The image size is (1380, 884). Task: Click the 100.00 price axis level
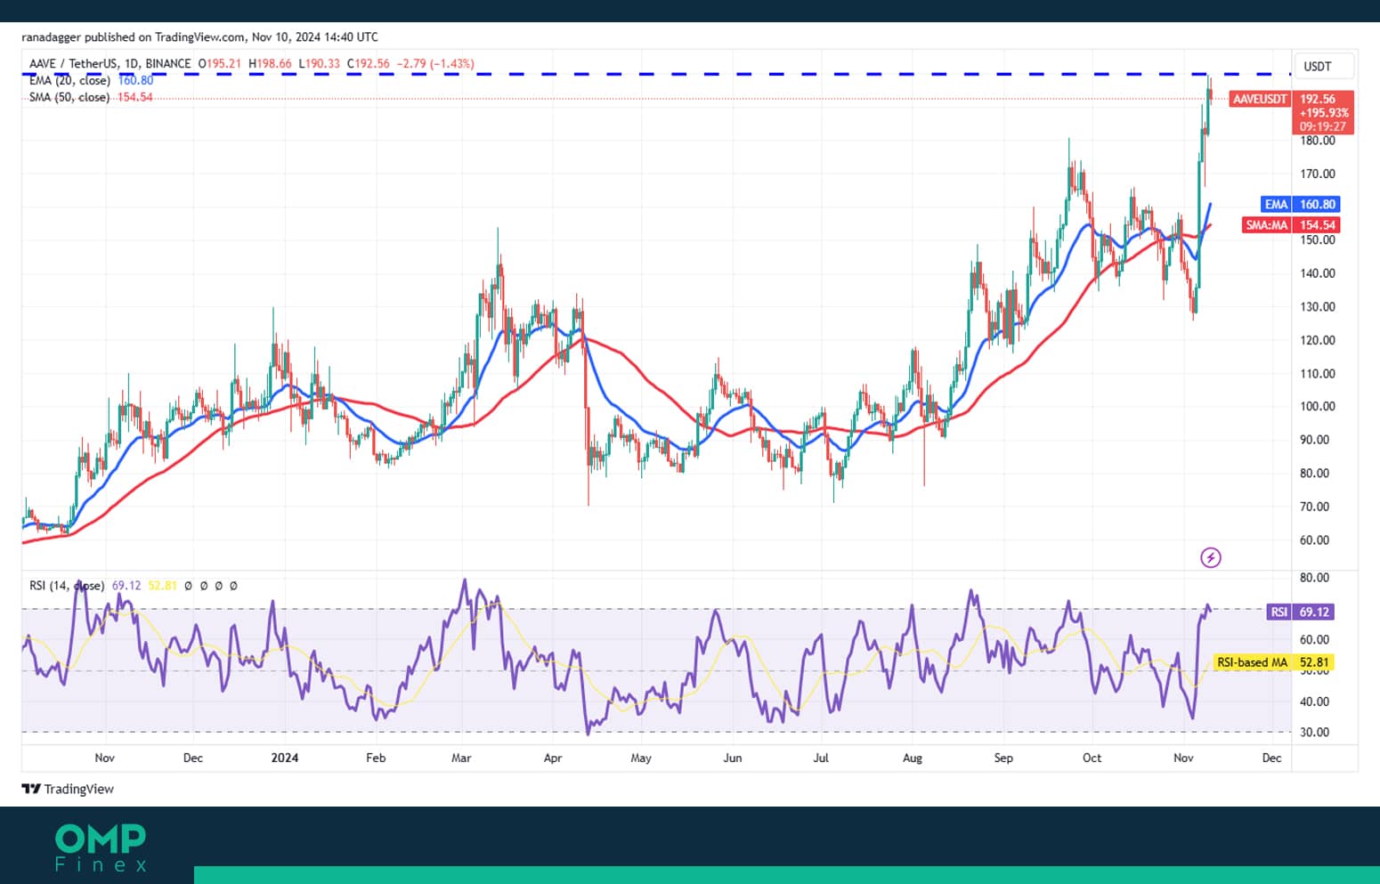[1318, 407]
